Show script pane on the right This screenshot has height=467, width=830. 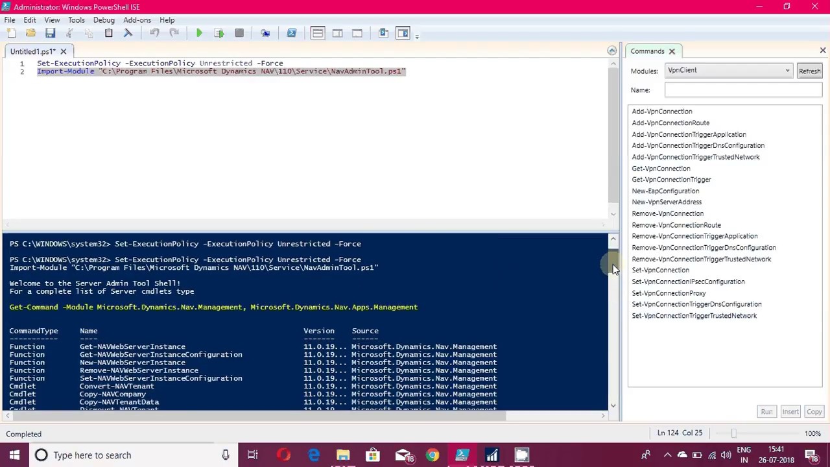[337, 33]
